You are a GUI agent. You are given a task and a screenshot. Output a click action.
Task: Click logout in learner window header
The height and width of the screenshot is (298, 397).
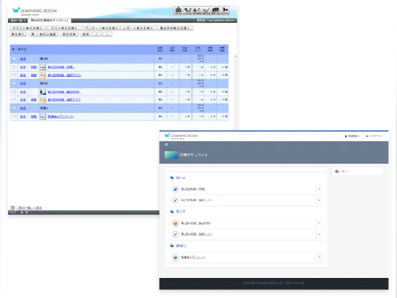pyautogui.click(x=374, y=136)
